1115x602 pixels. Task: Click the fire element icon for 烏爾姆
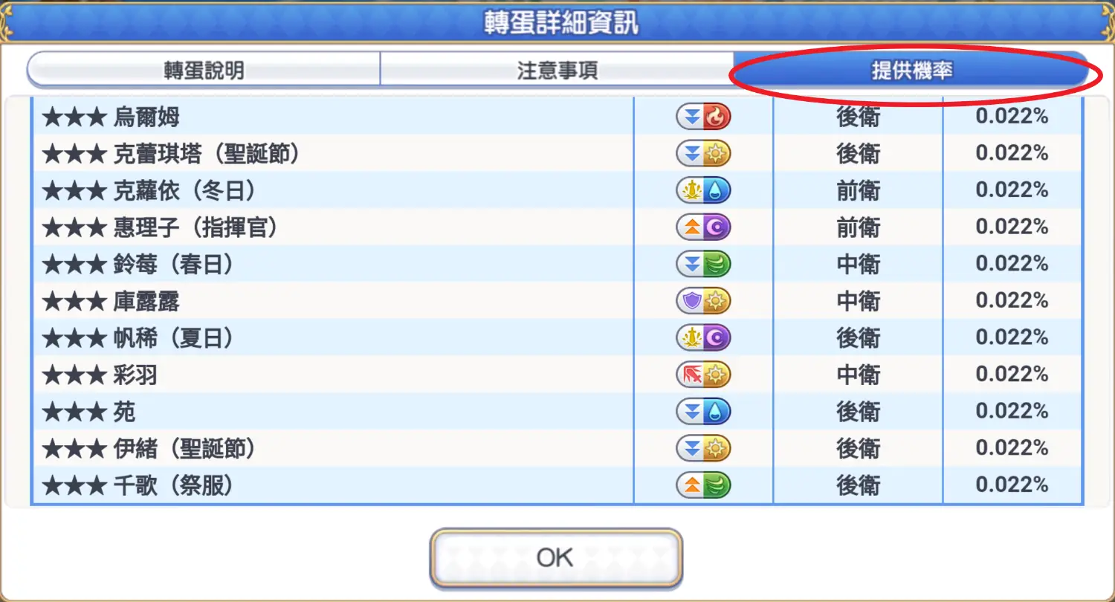point(717,117)
